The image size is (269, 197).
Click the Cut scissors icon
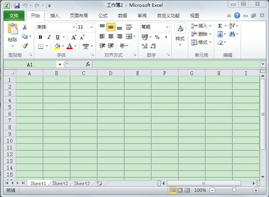pos(25,27)
